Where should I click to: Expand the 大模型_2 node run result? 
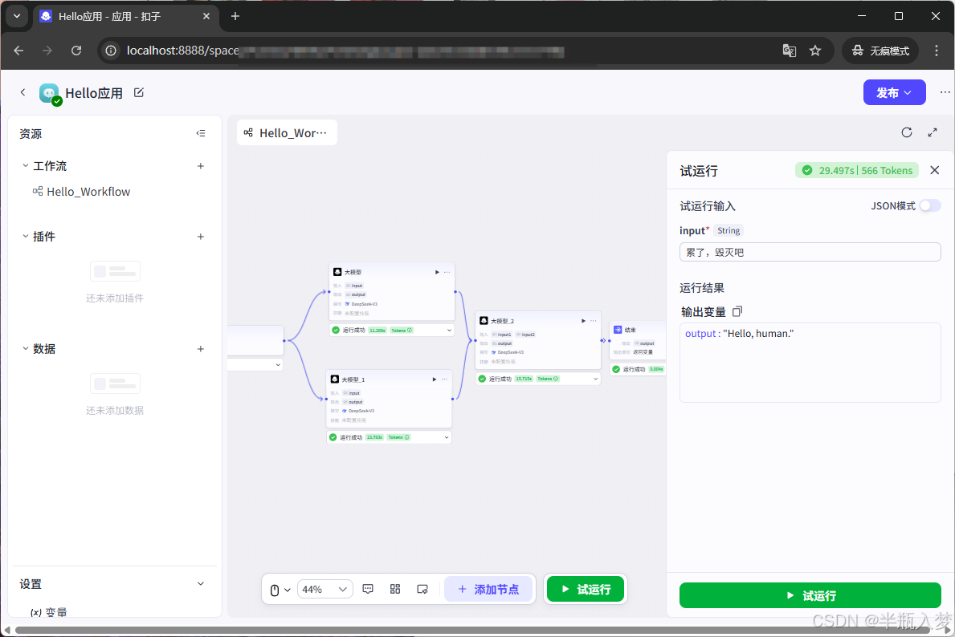coord(596,379)
